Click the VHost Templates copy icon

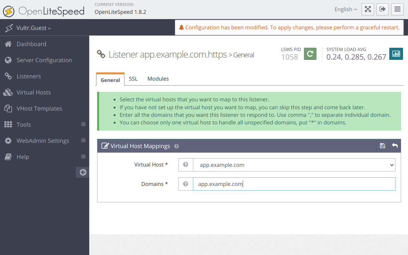(x=8, y=109)
